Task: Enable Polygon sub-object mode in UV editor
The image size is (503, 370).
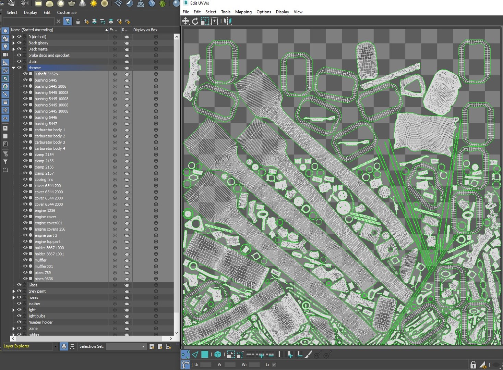Action: 205,355
